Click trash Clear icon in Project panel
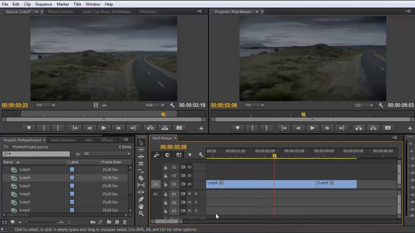The image size is (415, 233). pos(124,222)
